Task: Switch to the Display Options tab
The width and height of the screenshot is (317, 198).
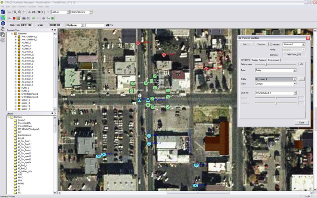Action: 259,60
